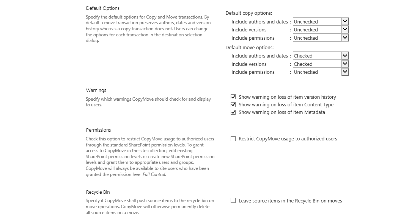Open the move options 'Include permissions' dropdown
The width and height of the screenshot is (401, 221).
(321, 72)
